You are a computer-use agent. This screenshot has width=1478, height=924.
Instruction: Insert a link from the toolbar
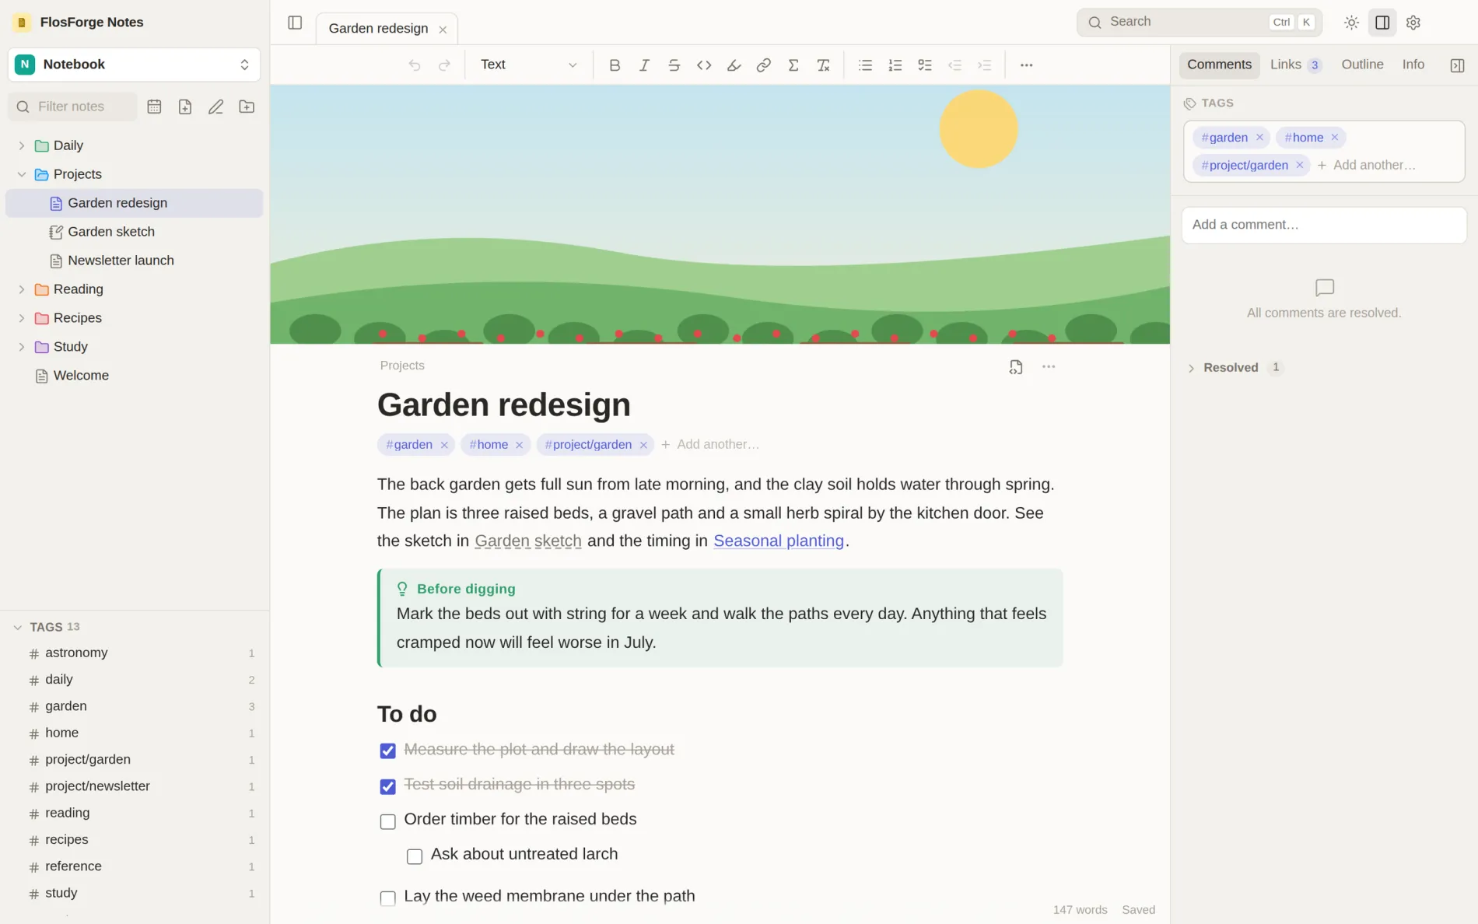click(764, 65)
